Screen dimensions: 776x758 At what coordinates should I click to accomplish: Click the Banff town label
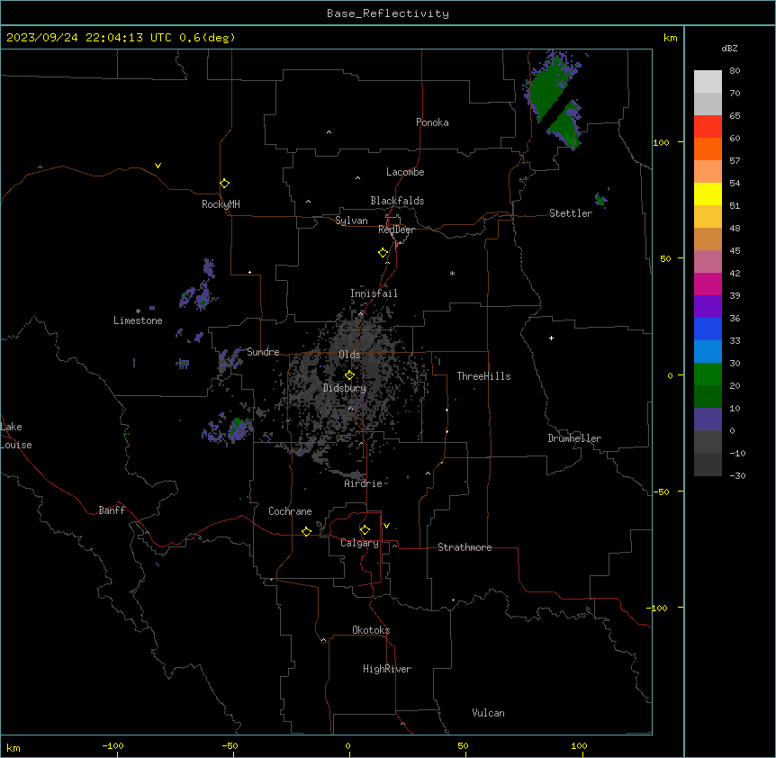pos(112,510)
